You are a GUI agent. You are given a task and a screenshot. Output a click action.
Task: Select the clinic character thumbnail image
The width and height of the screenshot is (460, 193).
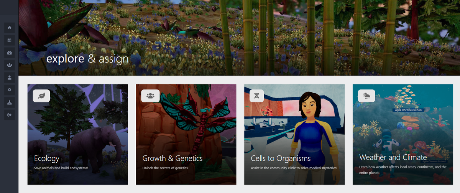[294, 134]
